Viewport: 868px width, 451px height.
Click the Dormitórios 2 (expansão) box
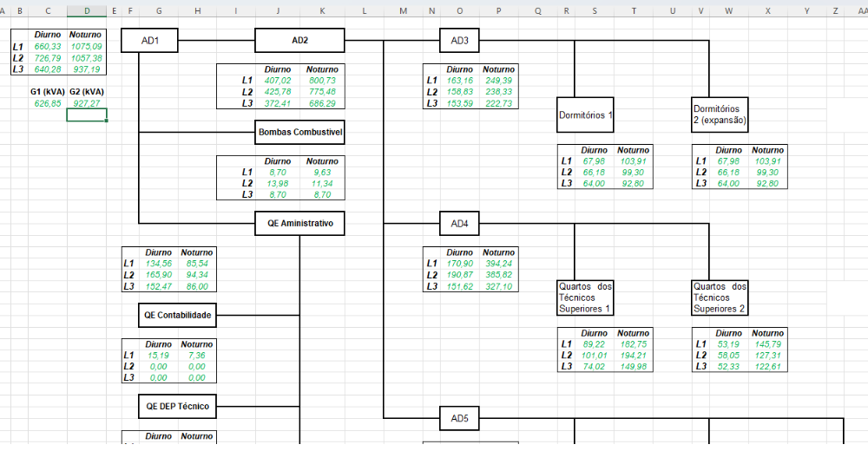tap(720, 114)
